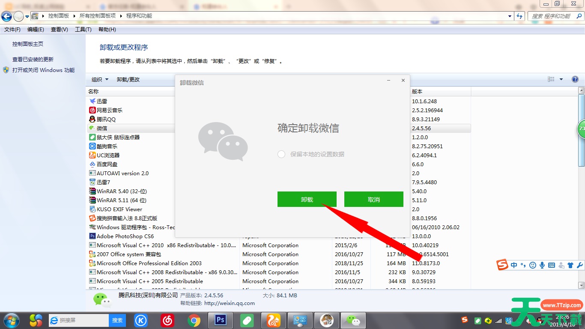
Task: Open Chrome from the taskbar
Action: coord(194,320)
